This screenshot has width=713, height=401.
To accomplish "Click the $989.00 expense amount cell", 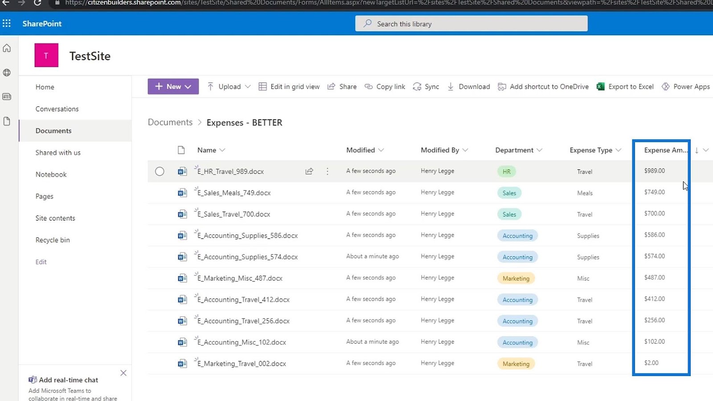I will 655,171.
